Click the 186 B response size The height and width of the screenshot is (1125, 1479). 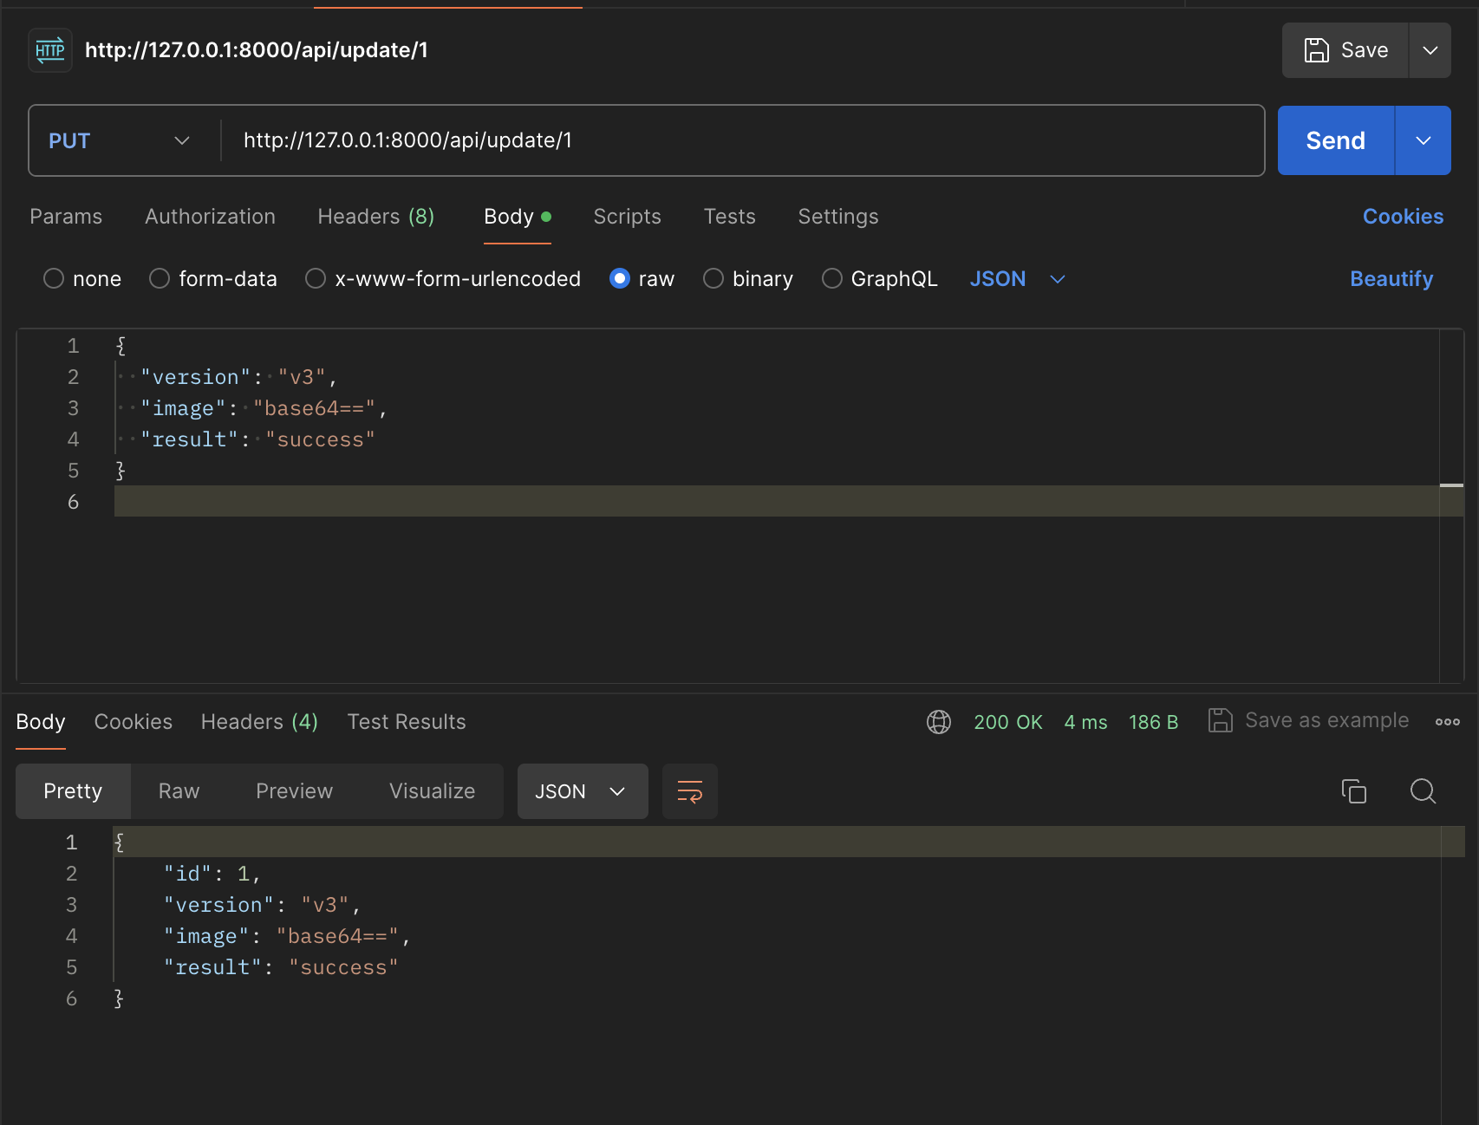click(x=1153, y=722)
